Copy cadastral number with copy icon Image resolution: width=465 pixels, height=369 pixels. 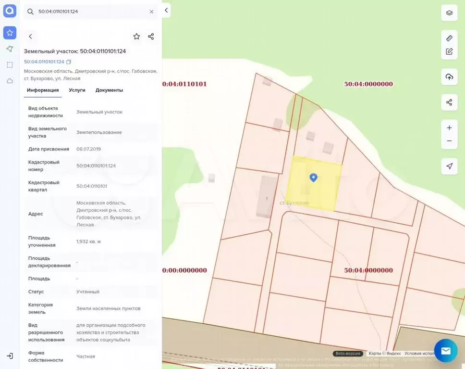point(69,62)
